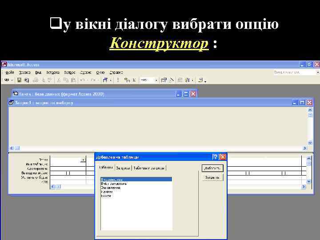
Task: Open the Query Type dropdown arrow
Action: 111,80
